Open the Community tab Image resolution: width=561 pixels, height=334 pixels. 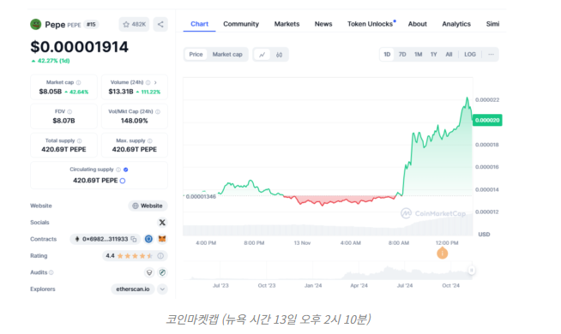click(x=241, y=24)
